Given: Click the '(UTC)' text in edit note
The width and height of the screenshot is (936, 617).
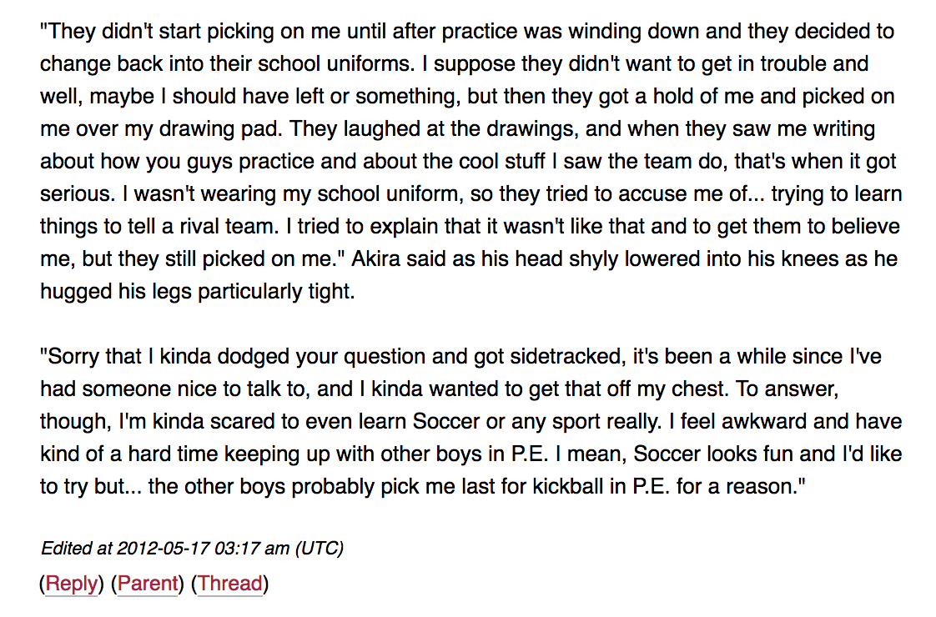Looking at the screenshot, I should [319, 548].
